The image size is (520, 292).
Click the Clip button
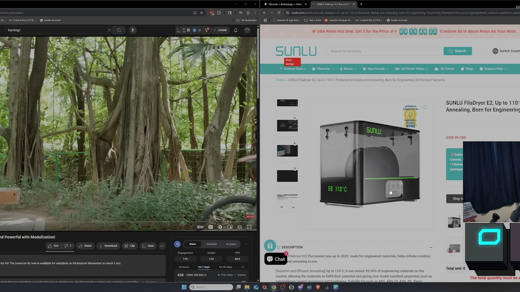(x=130, y=246)
